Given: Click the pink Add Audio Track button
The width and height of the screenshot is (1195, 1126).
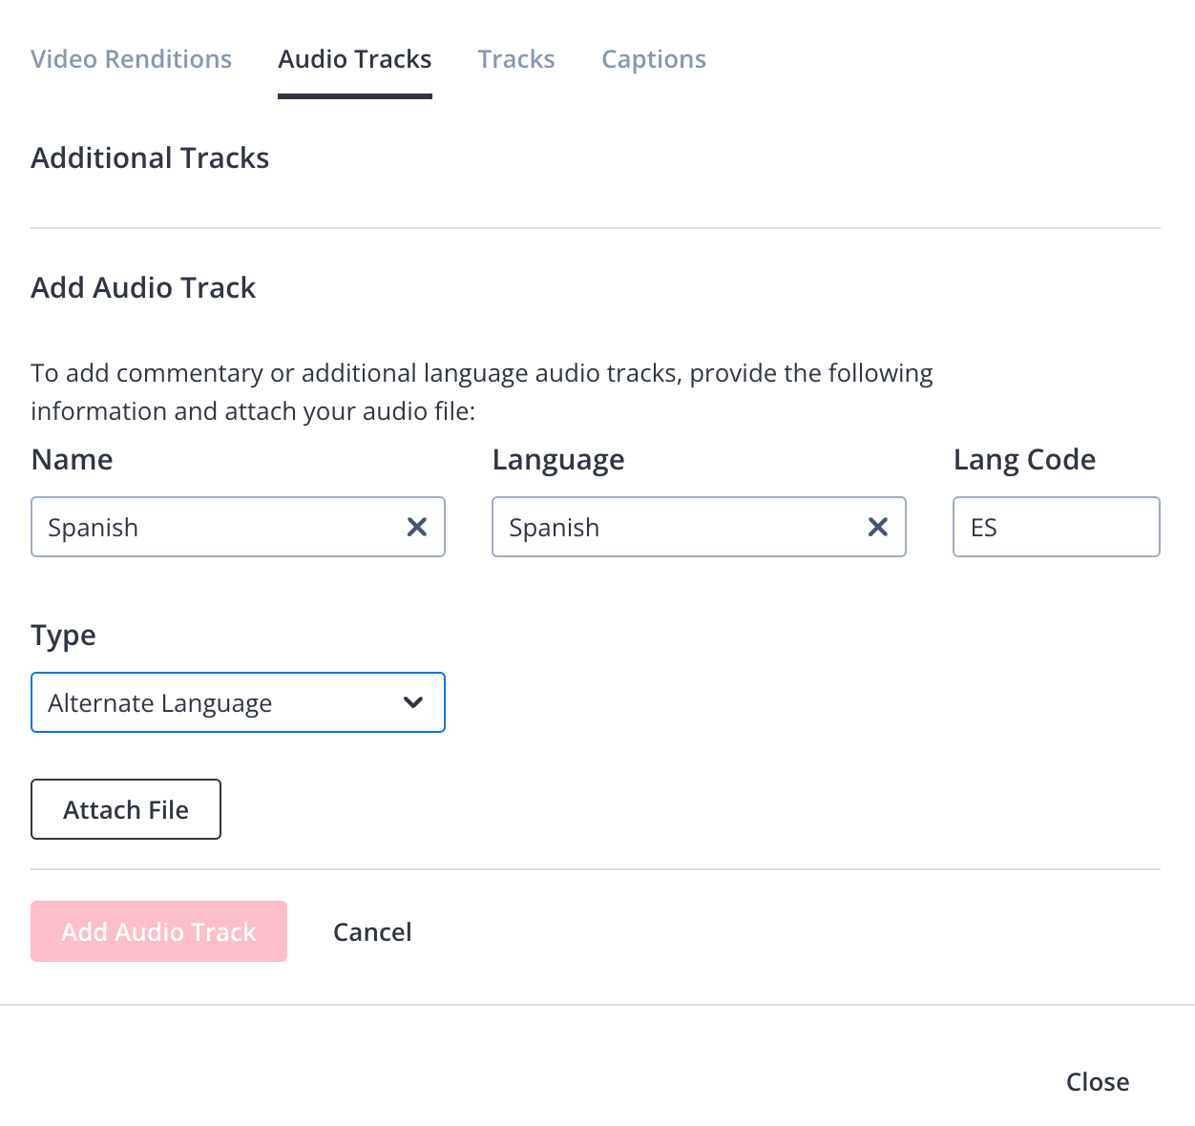Looking at the screenshot, I should 158,931.
